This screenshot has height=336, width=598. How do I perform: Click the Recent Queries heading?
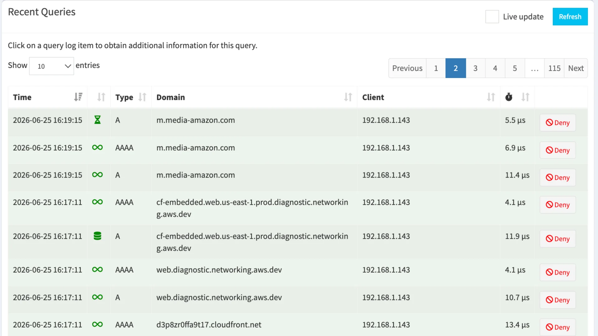[x=41, y=12]
